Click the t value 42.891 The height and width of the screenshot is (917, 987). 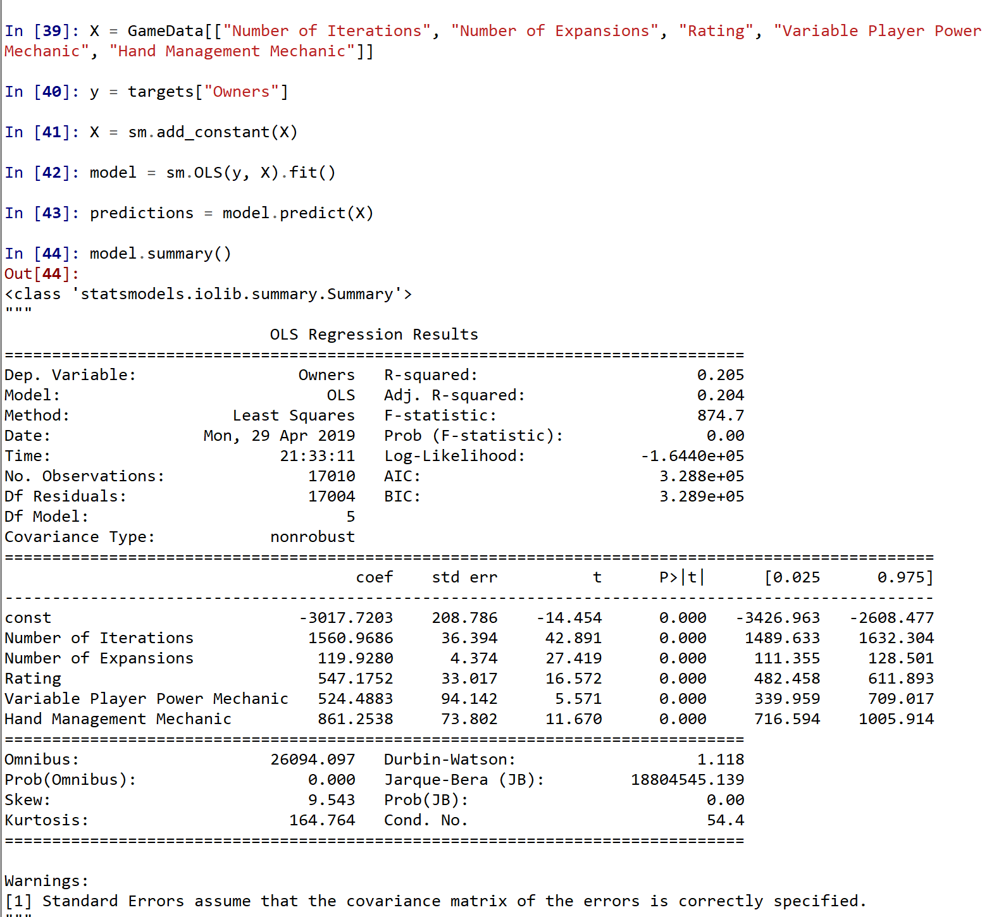[574, 638]
